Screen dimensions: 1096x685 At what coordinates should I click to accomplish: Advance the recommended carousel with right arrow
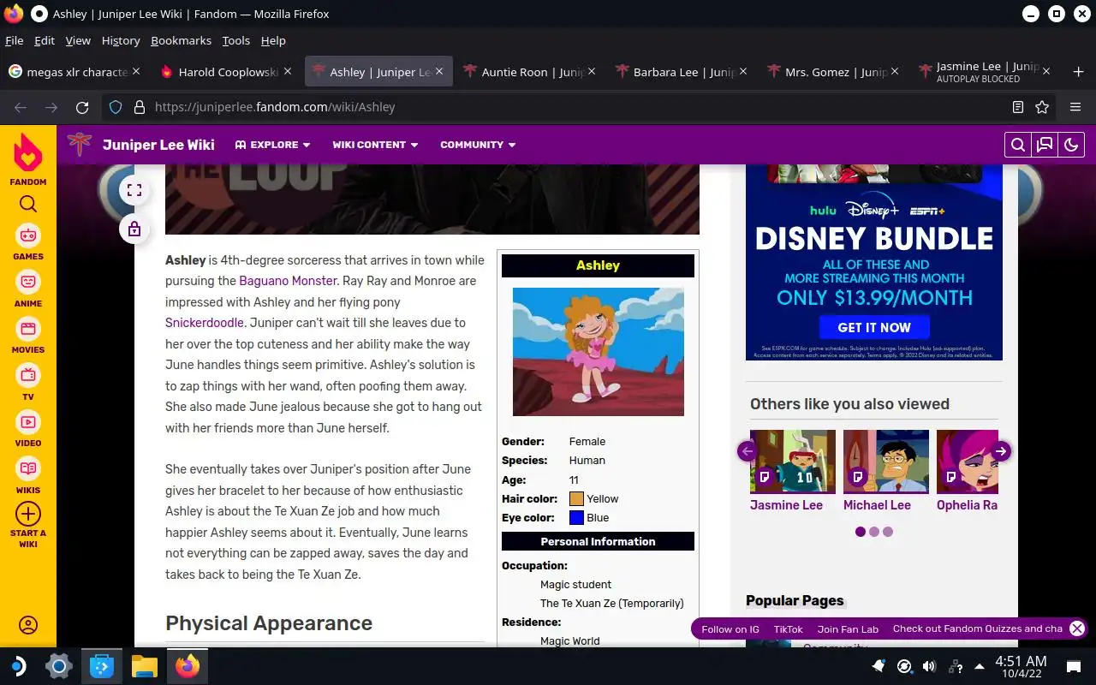pyautogui.click(x=1001, y=451)
